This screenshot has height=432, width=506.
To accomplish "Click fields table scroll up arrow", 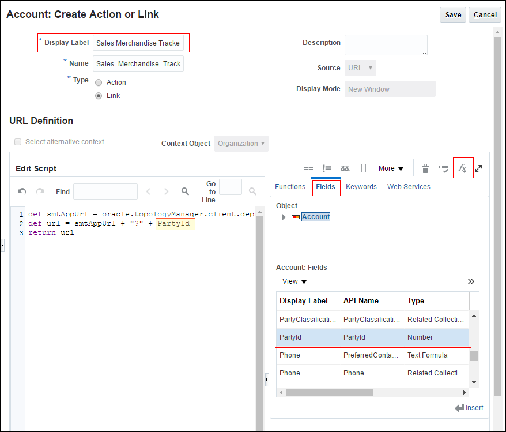I will (x=474, y=315).
